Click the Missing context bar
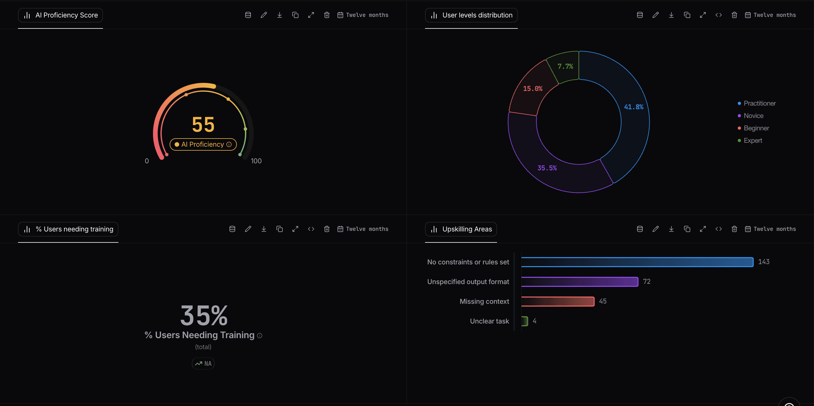Viewport: 814px width, 406px height. [x=558, y=301]
